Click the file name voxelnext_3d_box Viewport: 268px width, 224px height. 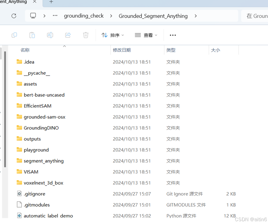pyautogui.click(x=44, y=183)
